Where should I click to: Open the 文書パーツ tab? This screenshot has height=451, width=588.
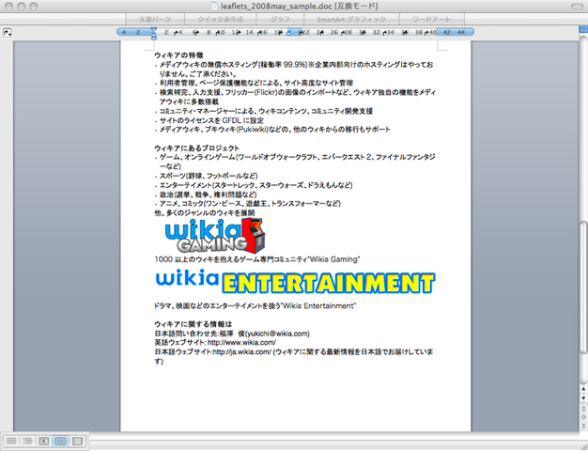pyautogui.click(x=155, y=19)
